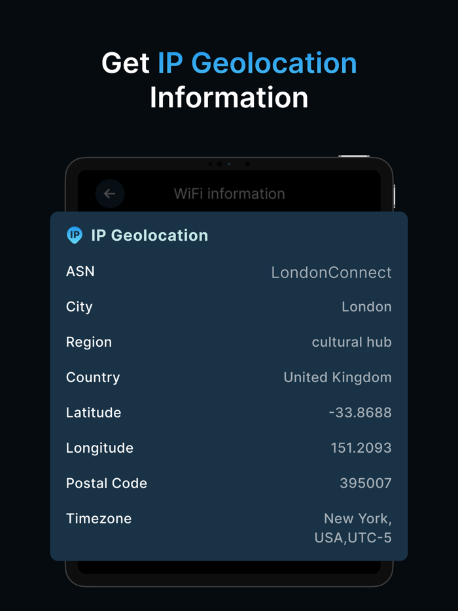Image resolution: width=458 pixels, height=611 pixels.
Task: Select the New York UTC-5 timezone text
Action: tap(357, 528)
